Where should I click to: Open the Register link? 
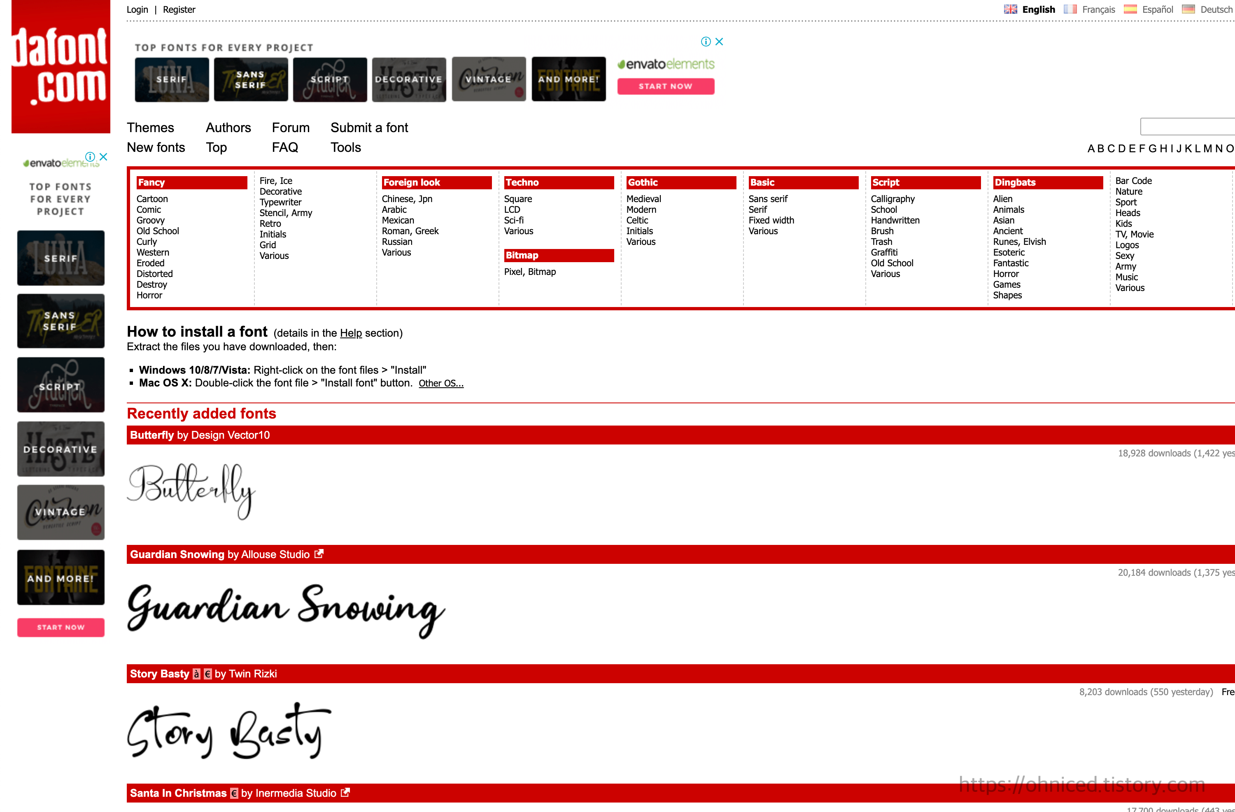[x=179, y=9]
